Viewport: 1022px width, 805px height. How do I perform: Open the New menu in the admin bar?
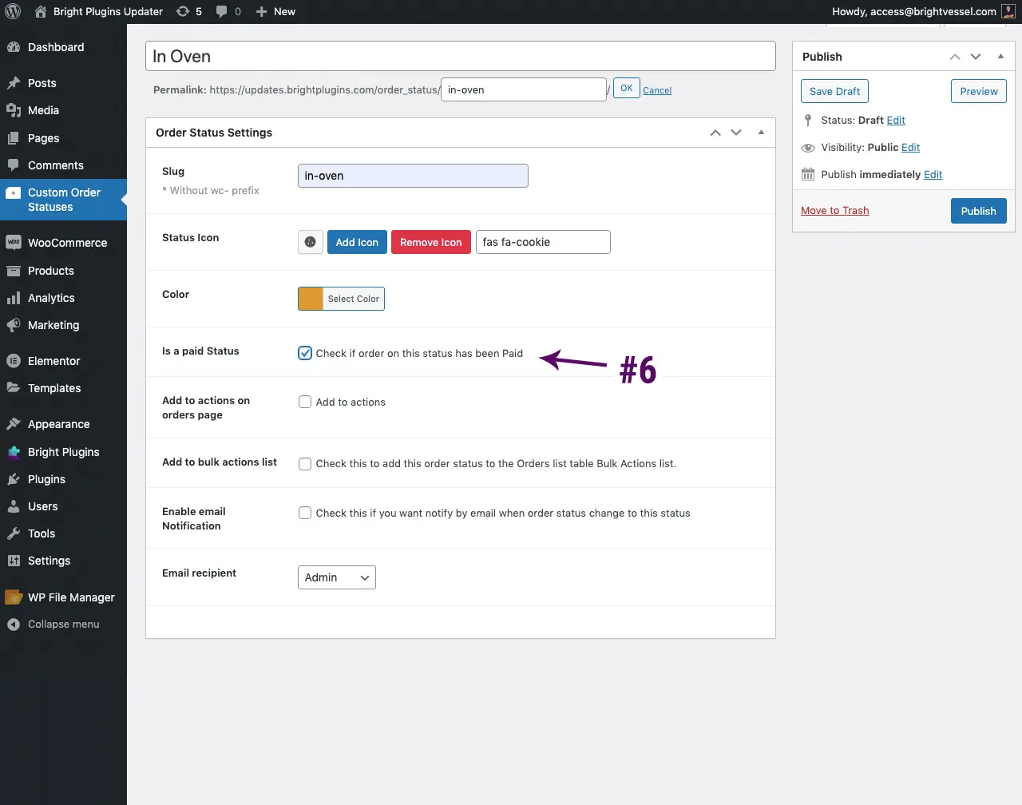[275, 11]
